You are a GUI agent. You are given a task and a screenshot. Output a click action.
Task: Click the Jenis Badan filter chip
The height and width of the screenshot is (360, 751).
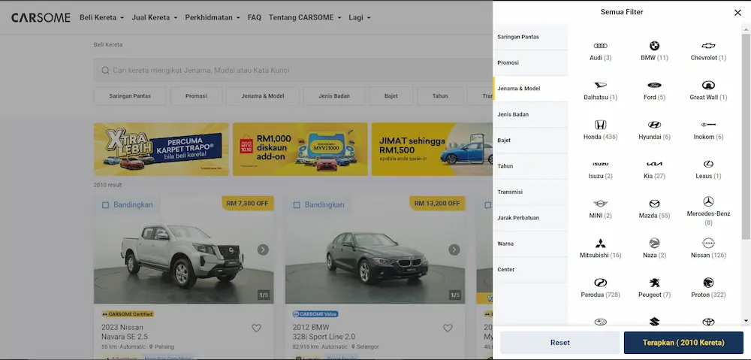pos(334,96)
